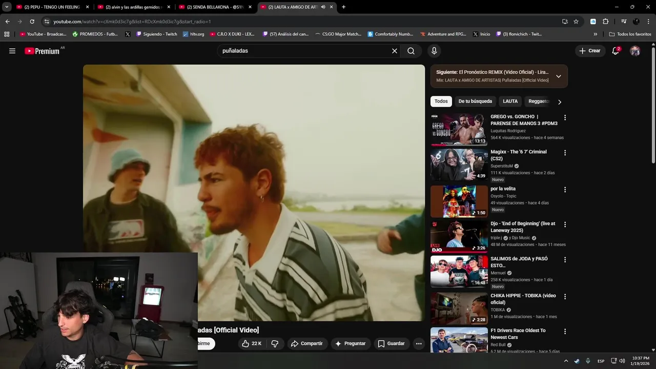Clear the search box with the X
Screen dimensions: 656x369
(x=395, y=51)
